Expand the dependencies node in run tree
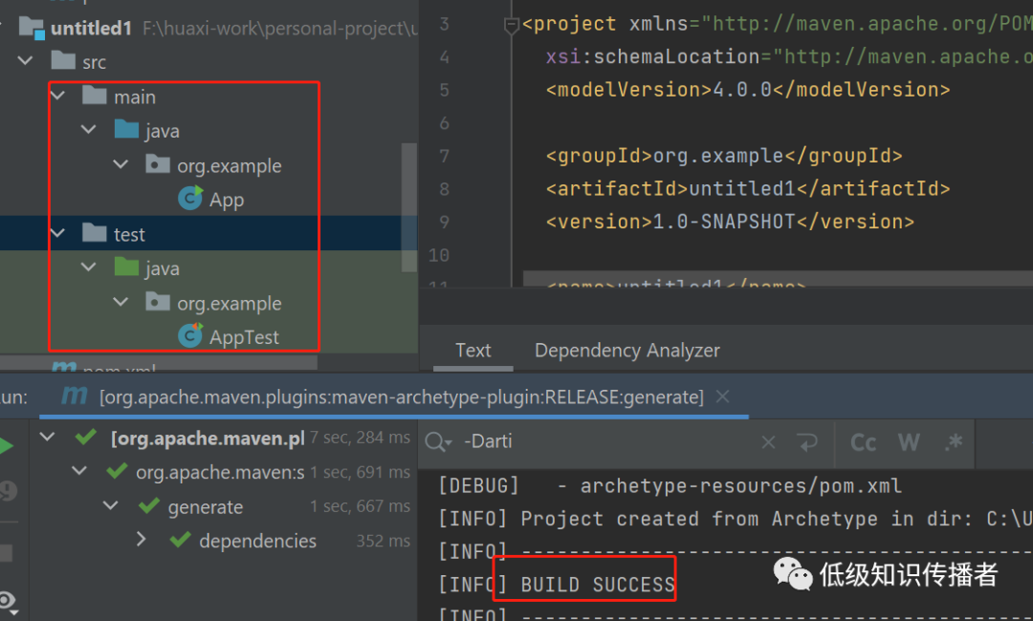Viewport: 1033px width, 621px height. pos(142,540)
